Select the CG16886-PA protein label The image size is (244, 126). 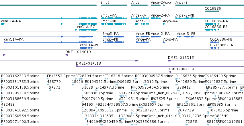222,45
